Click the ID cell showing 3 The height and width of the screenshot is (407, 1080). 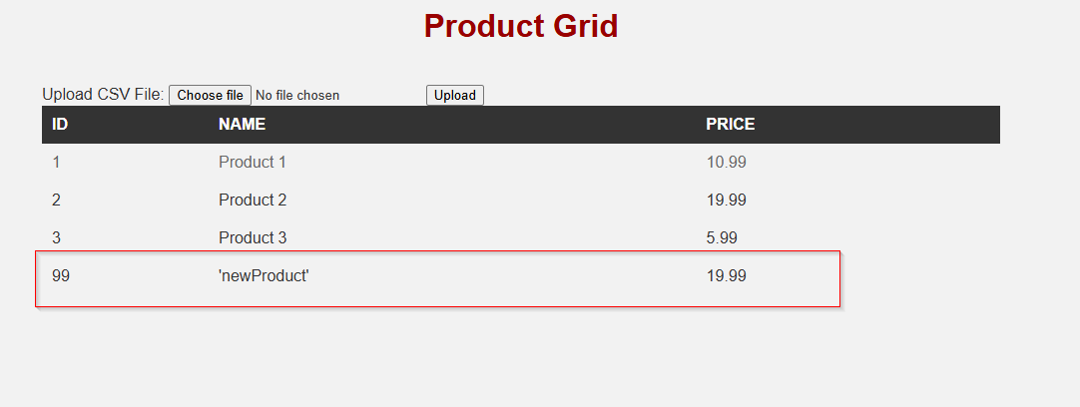(56, 238)
